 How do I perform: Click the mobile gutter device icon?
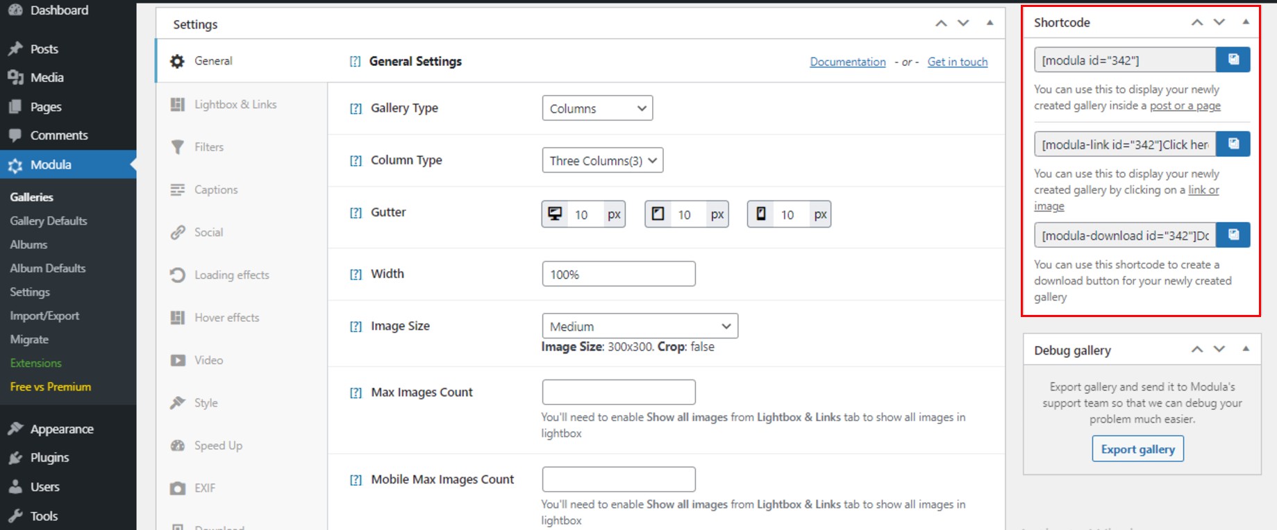tap(761, 214)
